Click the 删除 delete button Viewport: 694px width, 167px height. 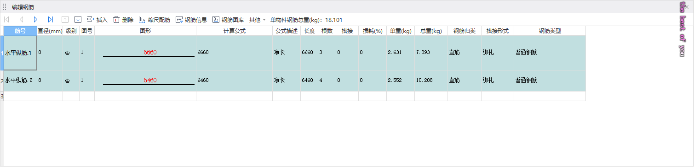123,20
